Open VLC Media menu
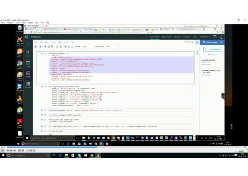The image size is (248, 176). click(3, 23)
